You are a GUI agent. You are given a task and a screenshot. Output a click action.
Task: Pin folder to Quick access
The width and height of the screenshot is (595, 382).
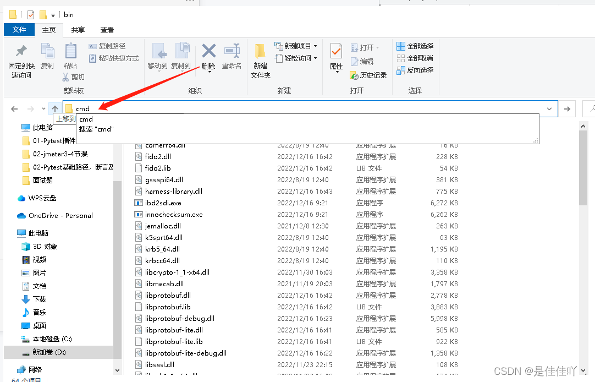(21, 62)
